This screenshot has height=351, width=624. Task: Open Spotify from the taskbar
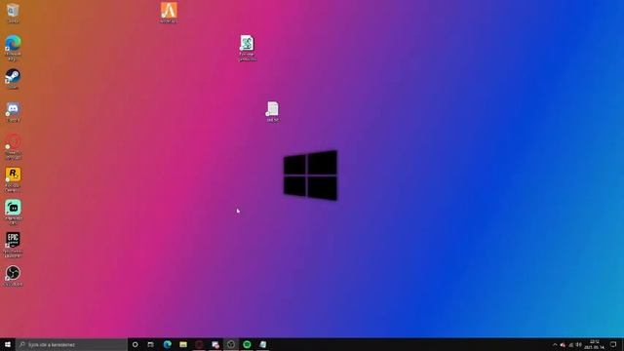click(x=247, y=344)
